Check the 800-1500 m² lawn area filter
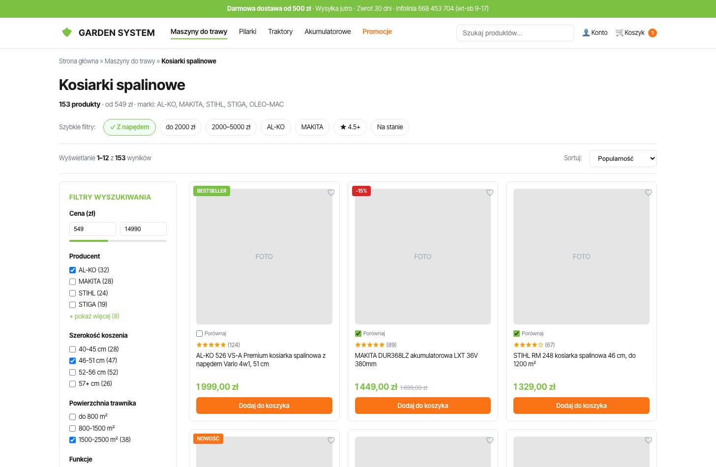 click(72, 428)
